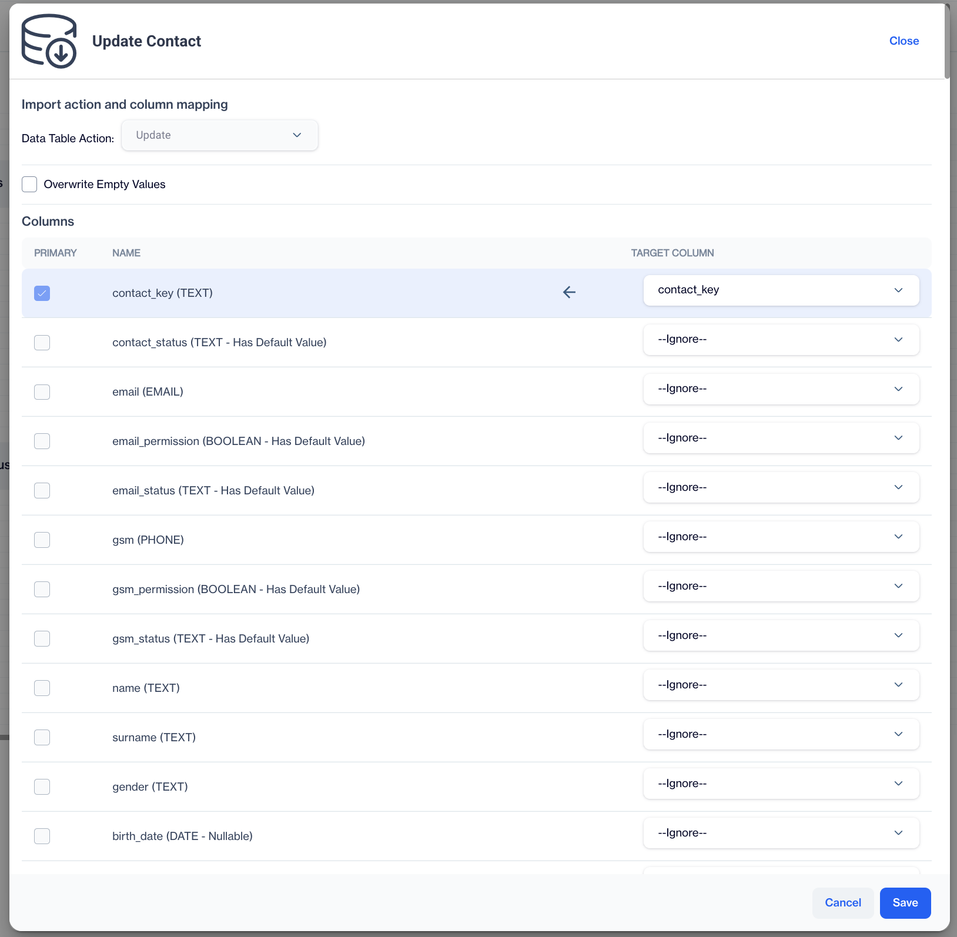Open target column dropdown for email_status

coord(781,487)
